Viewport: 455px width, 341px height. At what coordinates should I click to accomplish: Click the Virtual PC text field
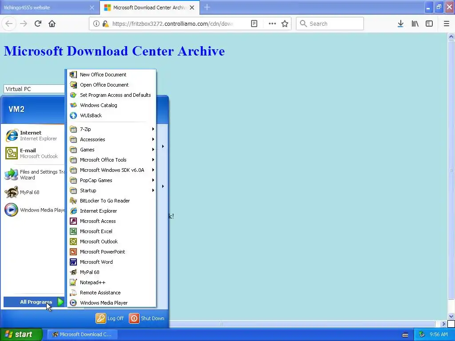(34, 89)
